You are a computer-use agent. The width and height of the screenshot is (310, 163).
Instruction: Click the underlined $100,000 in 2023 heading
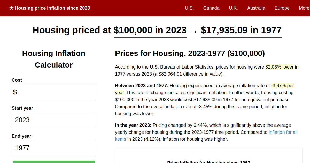click(150, 30)
